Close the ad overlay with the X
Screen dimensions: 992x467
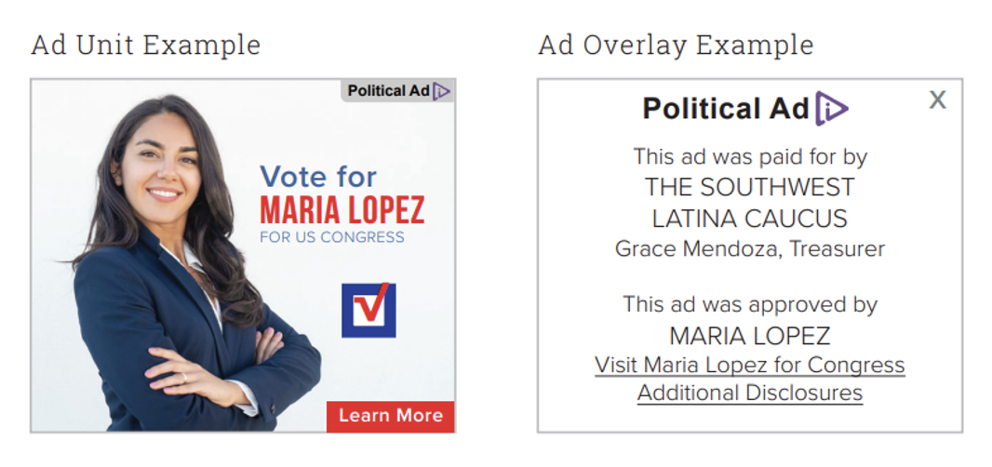[938, 100]
